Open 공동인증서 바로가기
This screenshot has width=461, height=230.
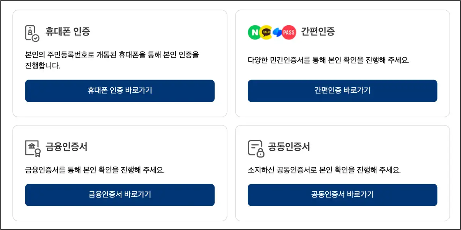[x=343, y=195]
